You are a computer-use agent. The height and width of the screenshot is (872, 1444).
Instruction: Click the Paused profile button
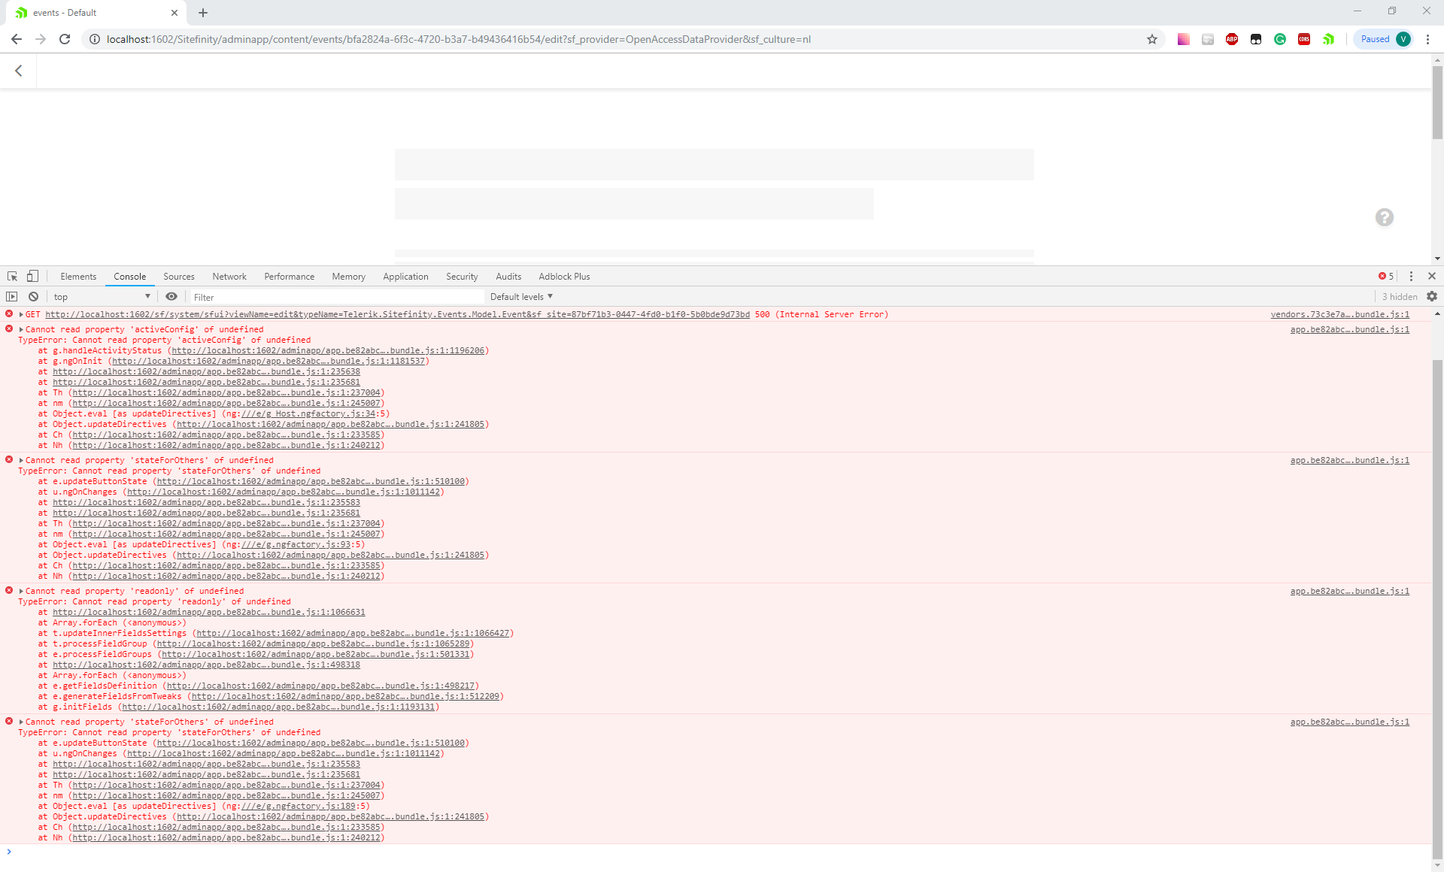[x=1384, y=39]
